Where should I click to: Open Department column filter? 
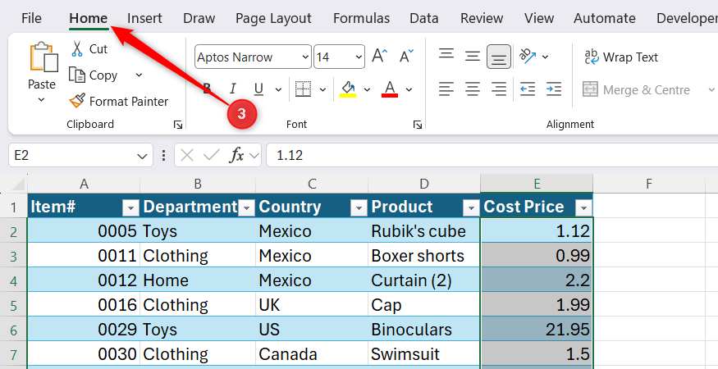pos(247,208)
